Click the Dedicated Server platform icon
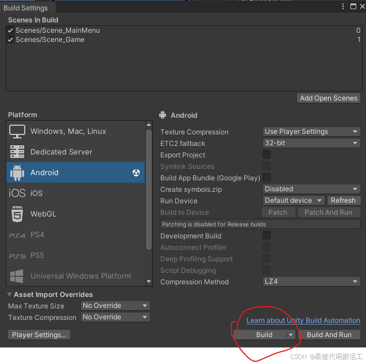366x363 pixels. tap(17, 152)
